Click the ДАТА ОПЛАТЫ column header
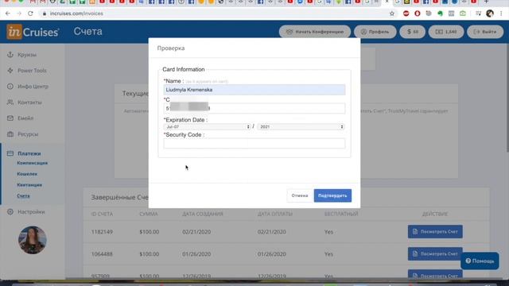The width and height of the screenshot is (509, 286). (275, 214)
